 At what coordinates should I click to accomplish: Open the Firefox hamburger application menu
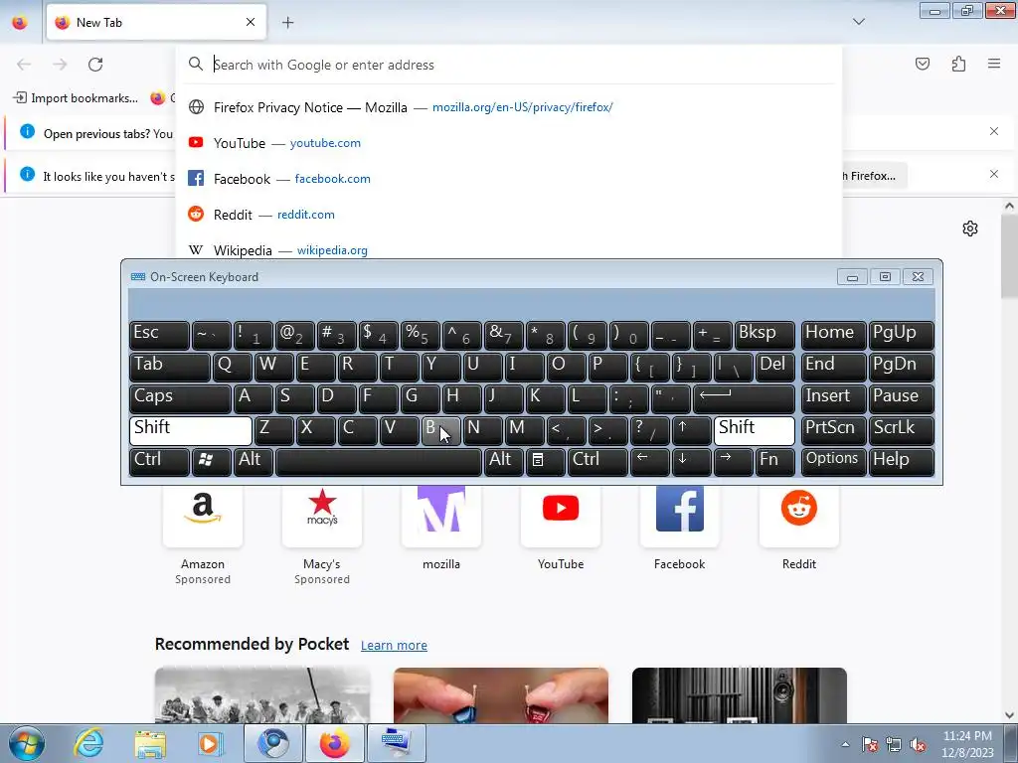click(x=994, y=64)
